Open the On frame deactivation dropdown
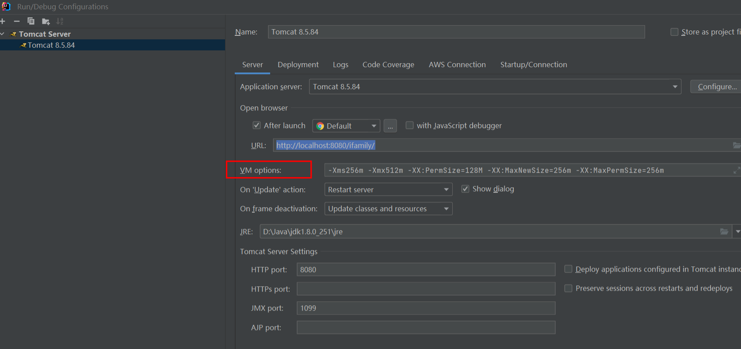The width and height of the screenshot is (741, 349). [446, 209]
